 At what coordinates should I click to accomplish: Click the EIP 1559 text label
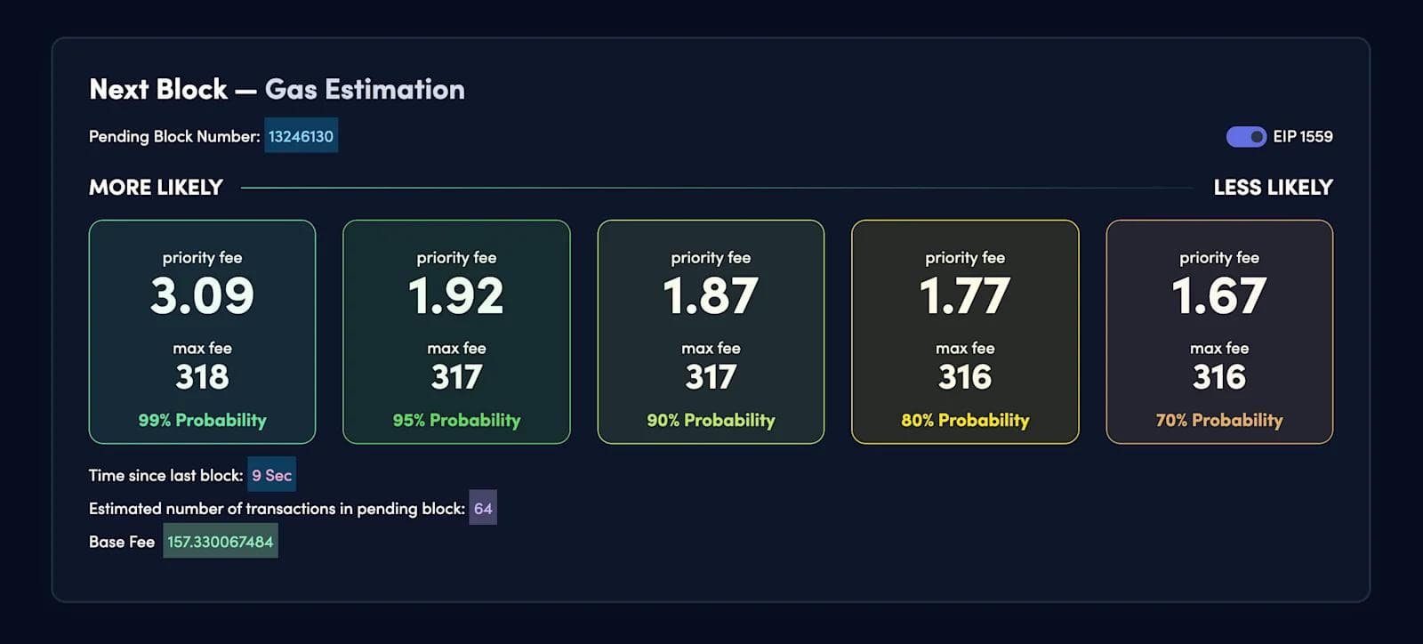tap(1304, 137)
